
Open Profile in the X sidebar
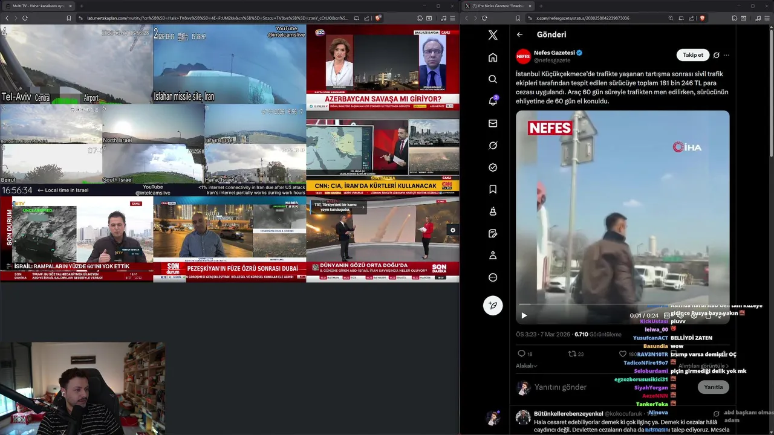[493, 256]
